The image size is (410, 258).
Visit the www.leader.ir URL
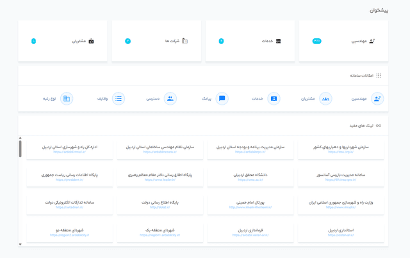[160, 180]
